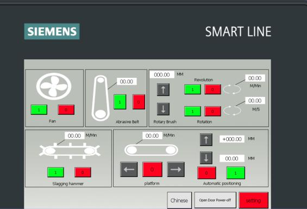Select the Slagging hammer M/Min speed field

coord(74,136)
